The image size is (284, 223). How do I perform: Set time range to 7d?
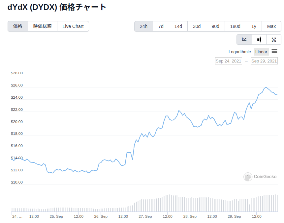tap(161, 26)
